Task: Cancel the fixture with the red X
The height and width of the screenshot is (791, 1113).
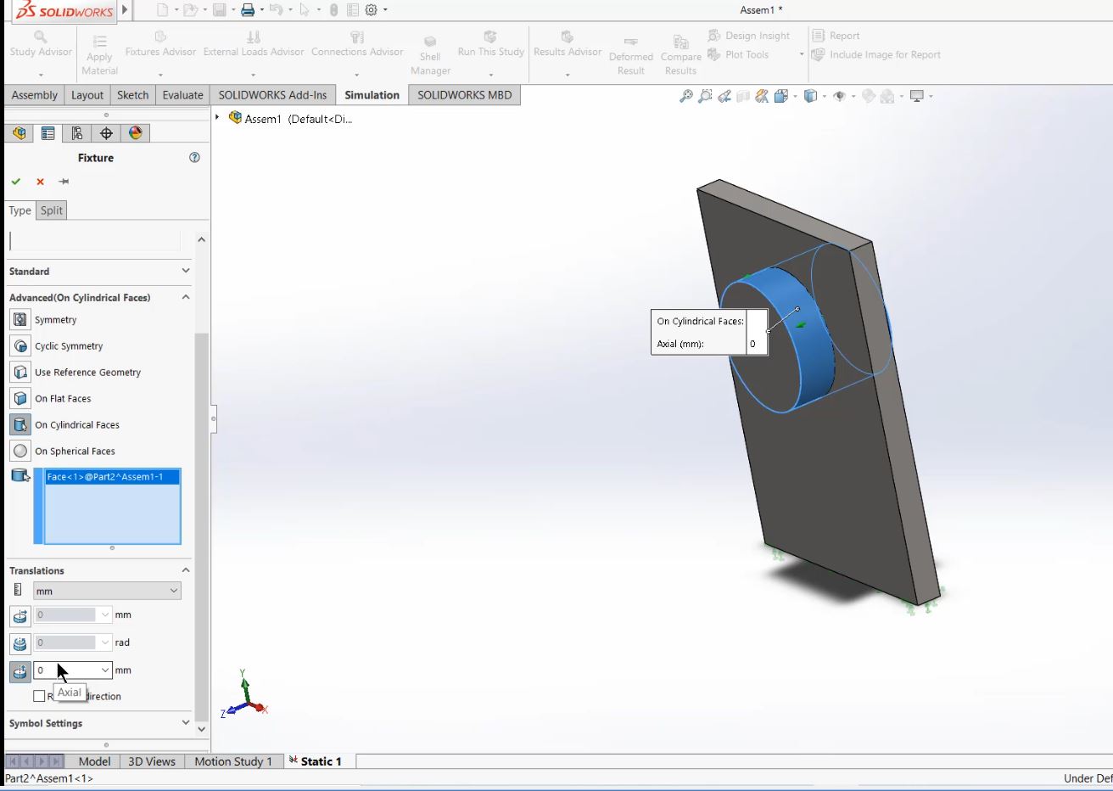Action: coord(39,182)
